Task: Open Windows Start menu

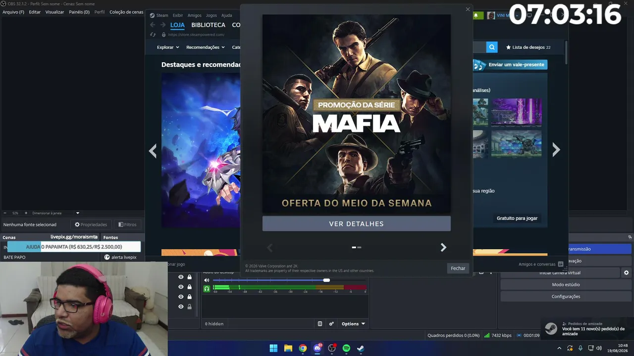Action: coord(273,348)
